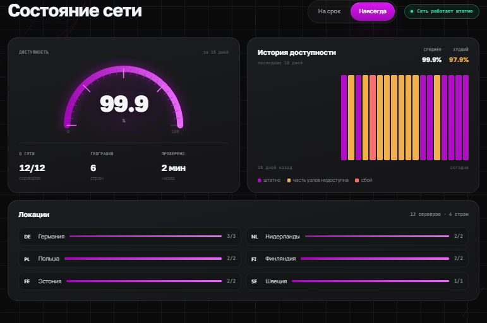
Task: Click the EE country code badge
Action: [27, 281]
